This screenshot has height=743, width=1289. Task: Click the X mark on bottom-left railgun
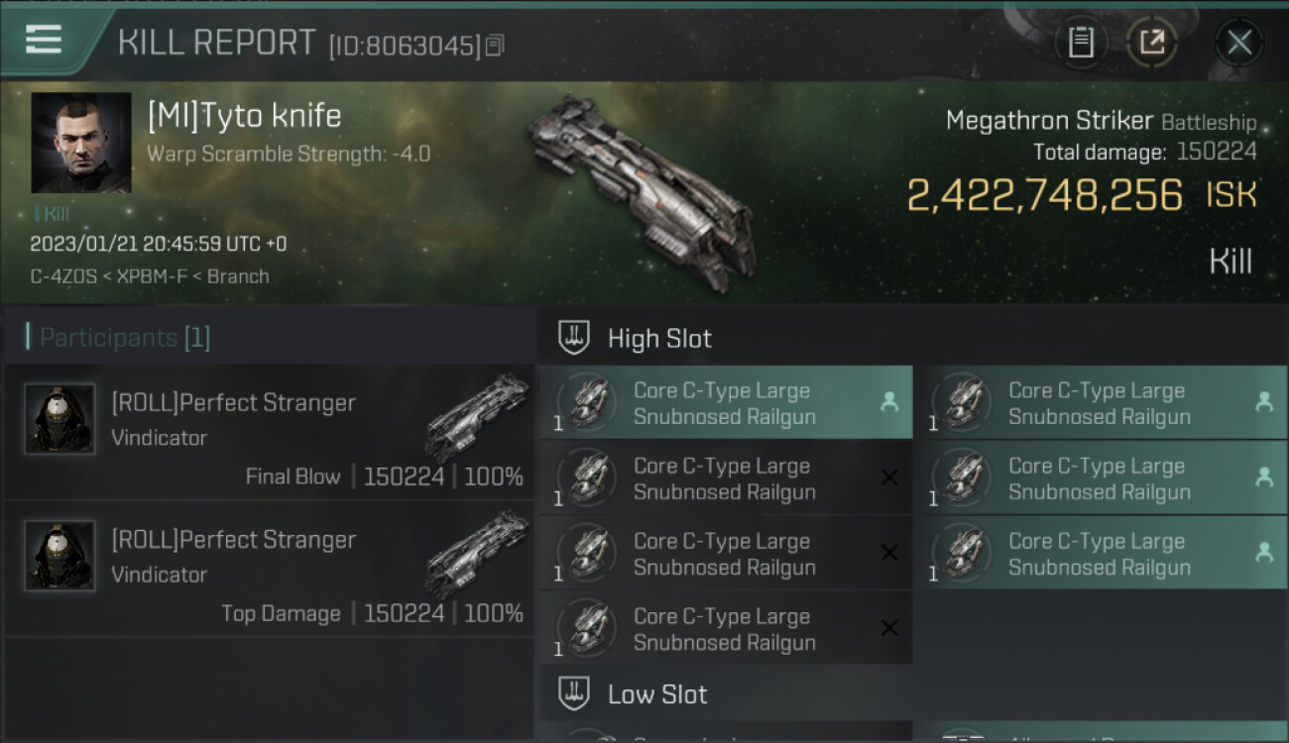tap(889, 628)
